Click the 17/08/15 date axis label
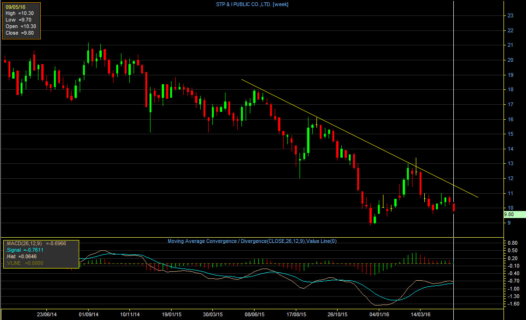The height and width of the screenshot is (320, 526). (296, 314)
